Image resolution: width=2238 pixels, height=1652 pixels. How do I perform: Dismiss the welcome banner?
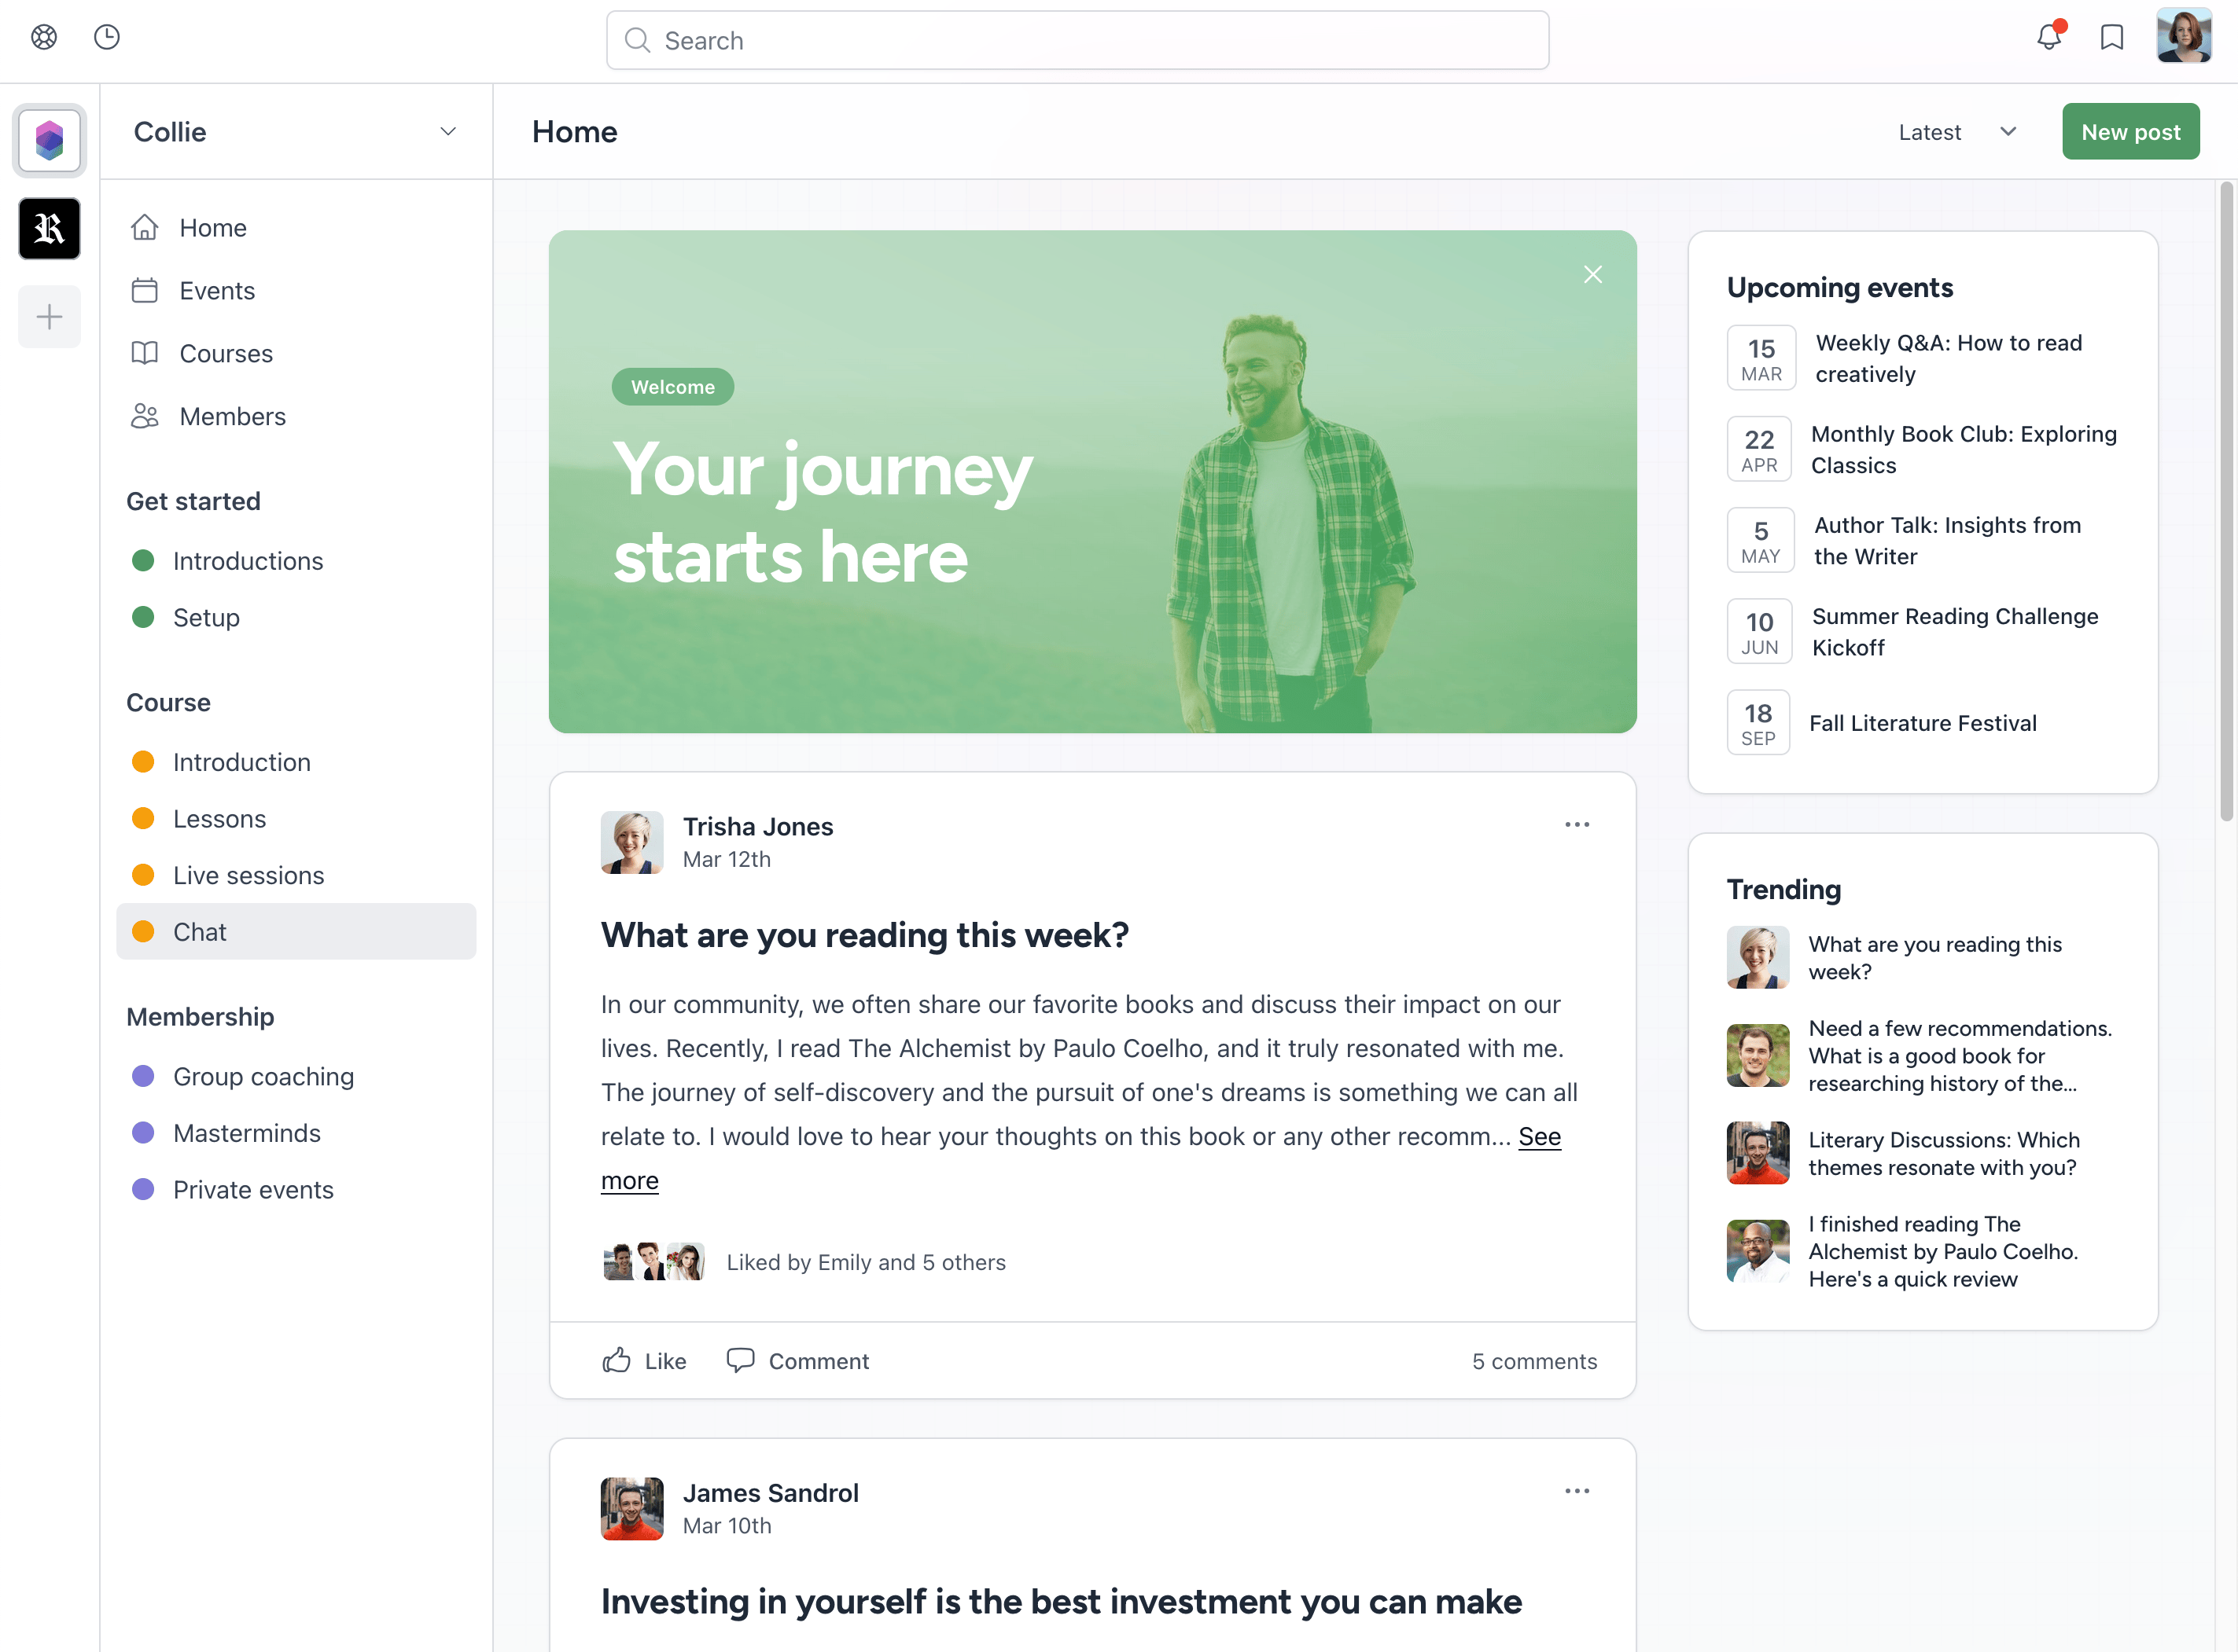(x=1592, y=275)
